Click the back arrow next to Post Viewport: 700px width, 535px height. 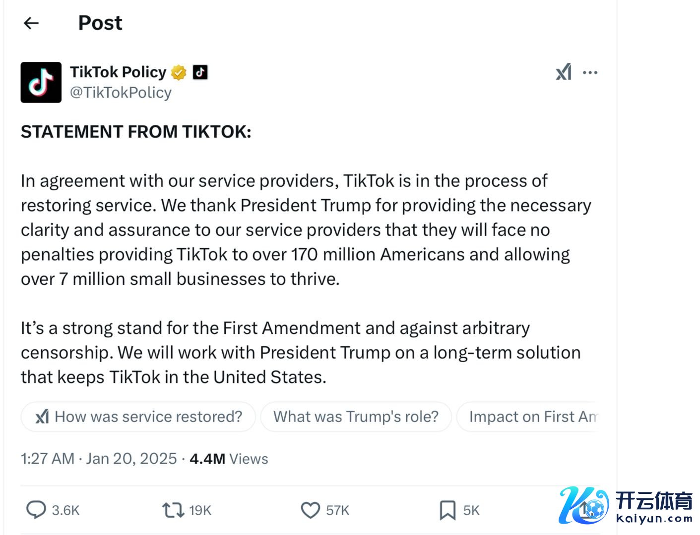coord(31,23)
